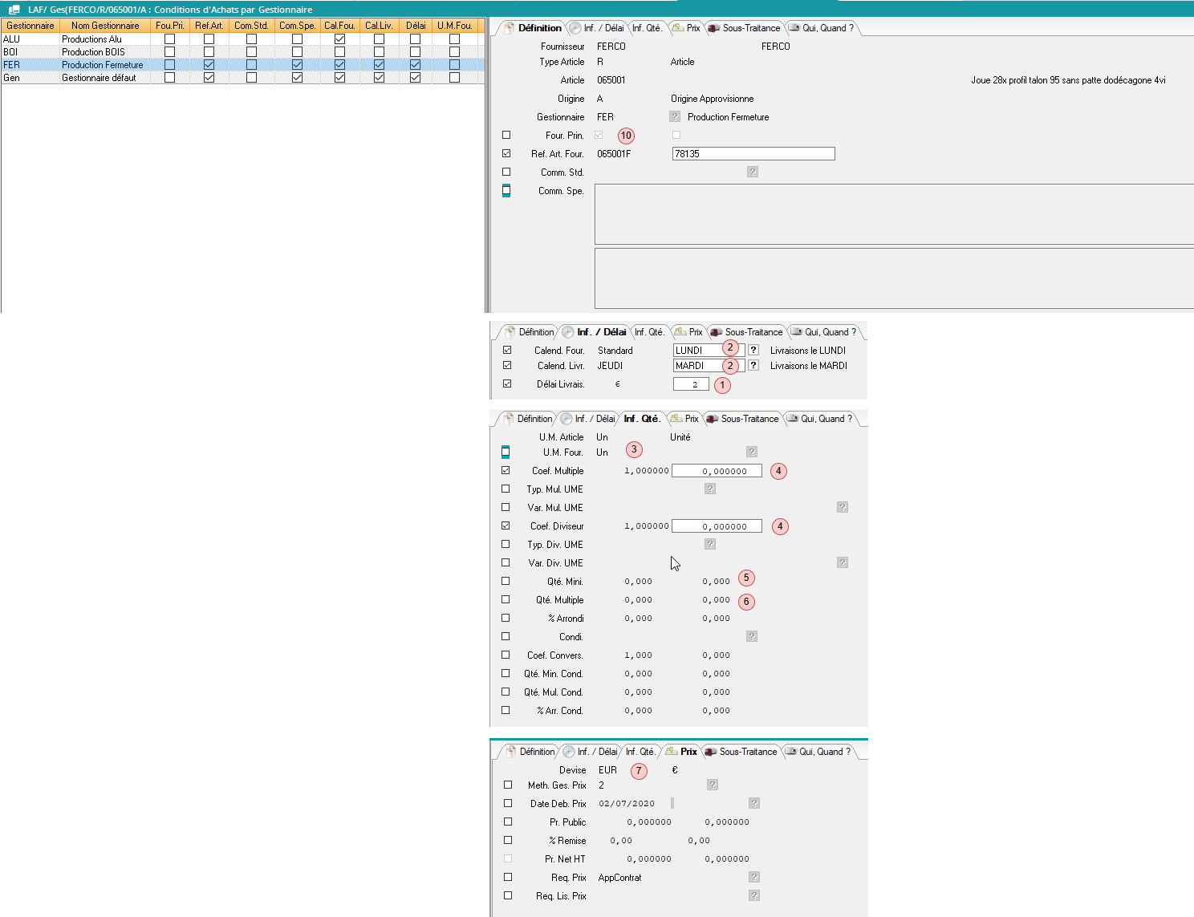Uncheck the Ref. Art. Four. checkbox
1194x917 pixels.
coord(506,153)
